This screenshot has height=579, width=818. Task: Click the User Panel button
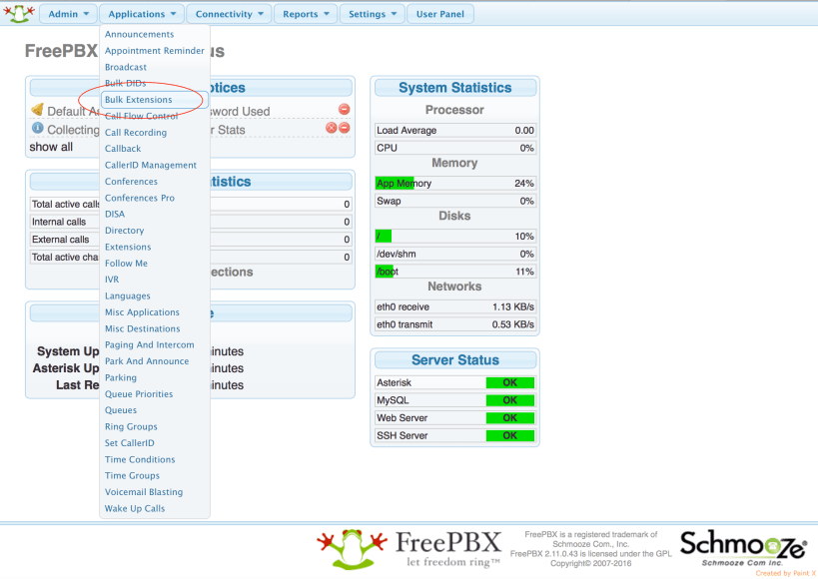[440, 14]
